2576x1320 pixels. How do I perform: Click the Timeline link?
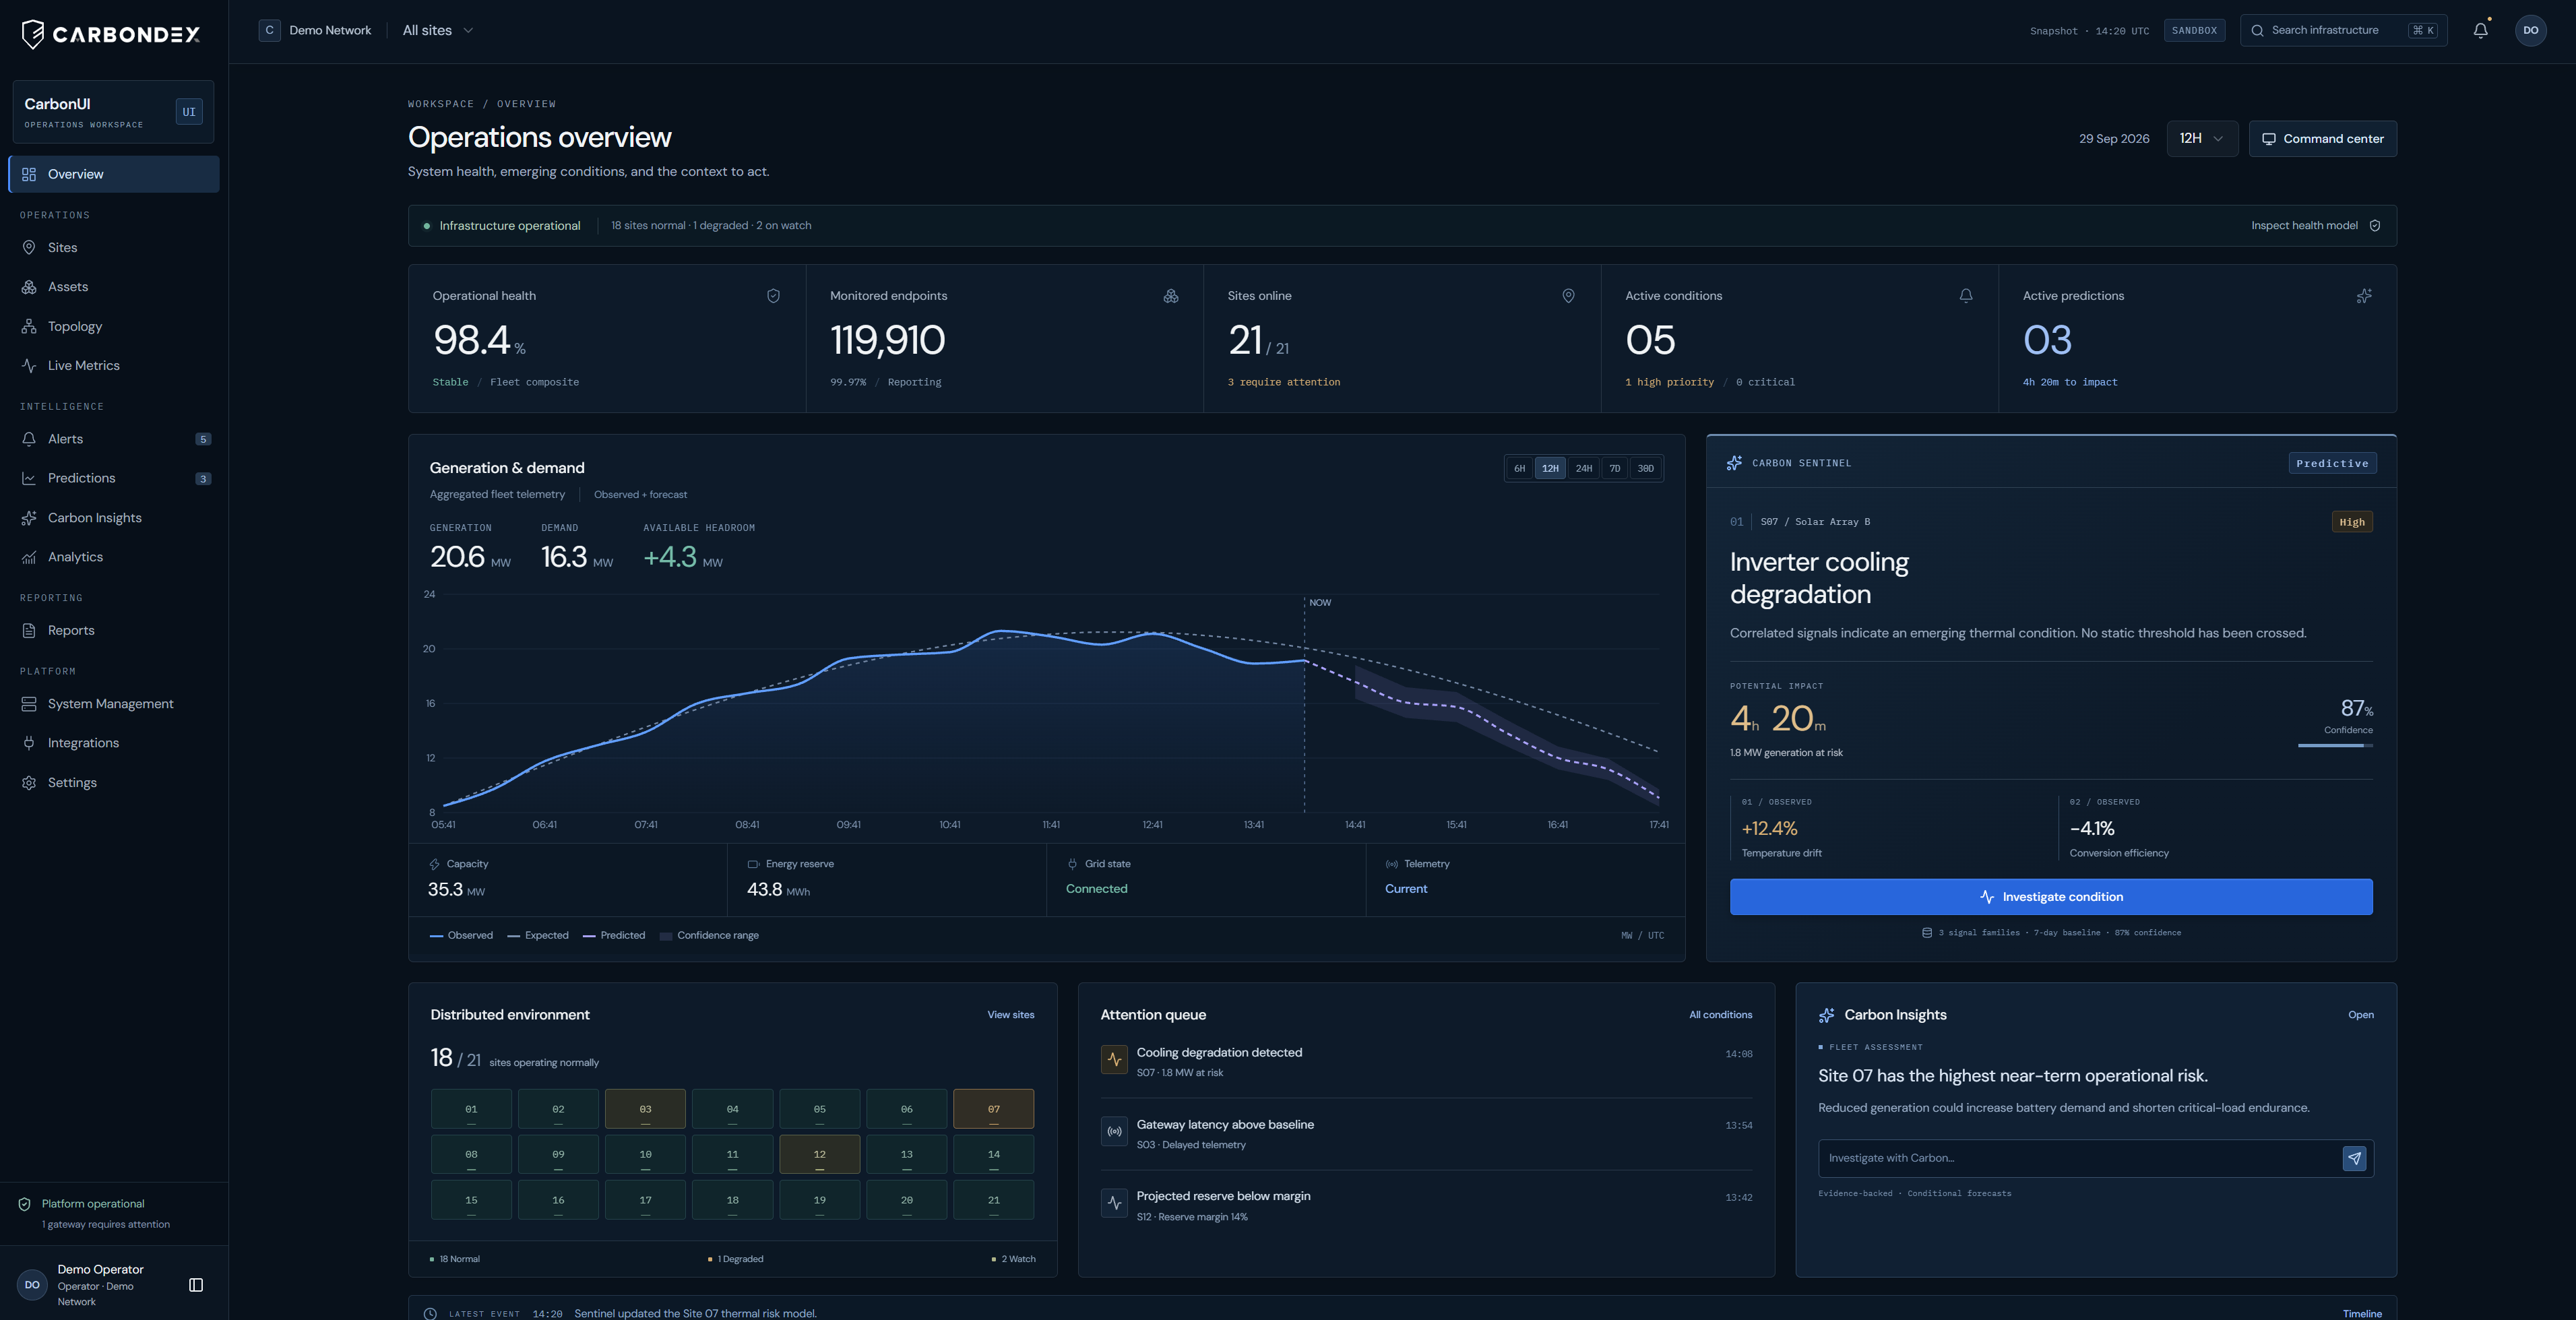2362,1314
